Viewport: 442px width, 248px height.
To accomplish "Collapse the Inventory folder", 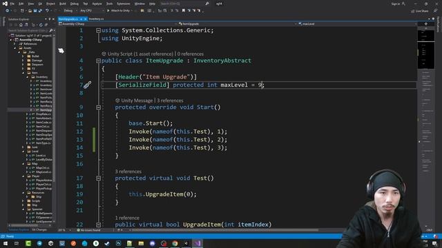I will pos(28,76).
